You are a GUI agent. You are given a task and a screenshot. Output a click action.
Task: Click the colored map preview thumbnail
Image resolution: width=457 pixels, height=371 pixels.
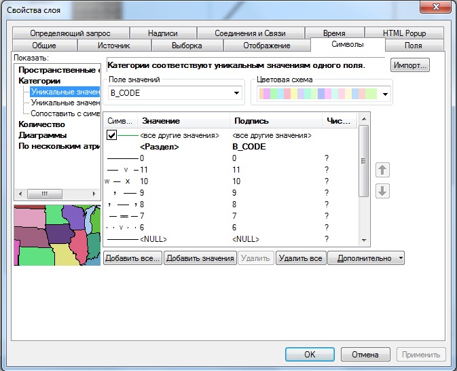tap(57, 235)
